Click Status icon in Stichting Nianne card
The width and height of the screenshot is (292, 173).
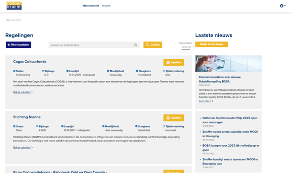[x=14, y=126]
